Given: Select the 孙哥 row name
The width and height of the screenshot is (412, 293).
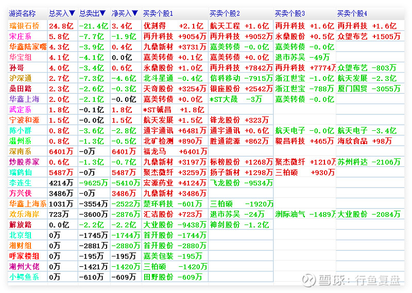Looking at the screenshot, I should 16,68.
